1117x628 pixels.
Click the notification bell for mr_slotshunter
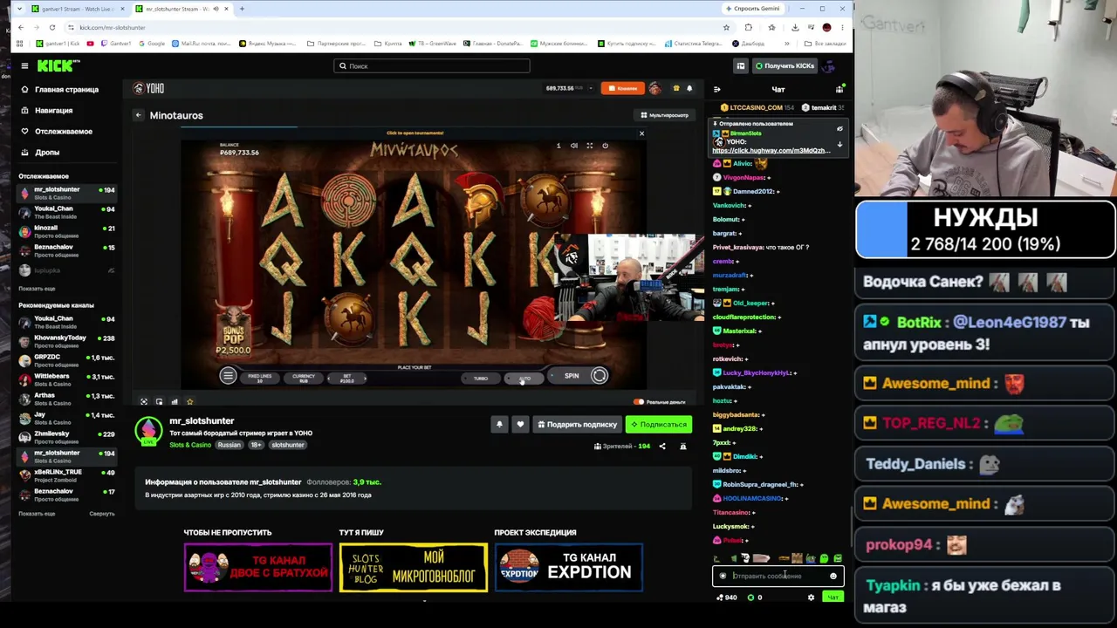coord(499,425)
